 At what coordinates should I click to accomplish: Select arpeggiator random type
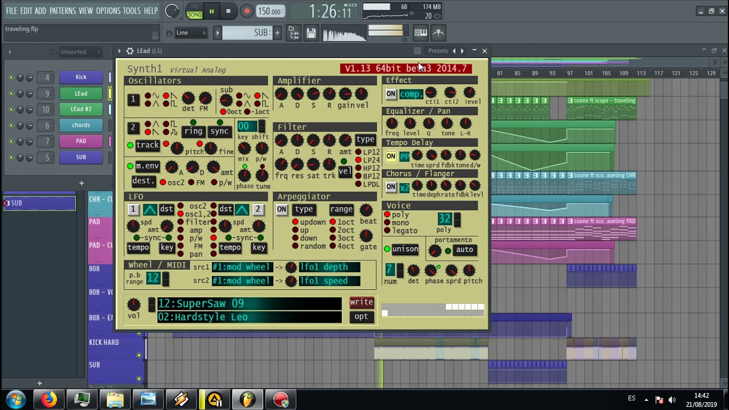[295, 247]
